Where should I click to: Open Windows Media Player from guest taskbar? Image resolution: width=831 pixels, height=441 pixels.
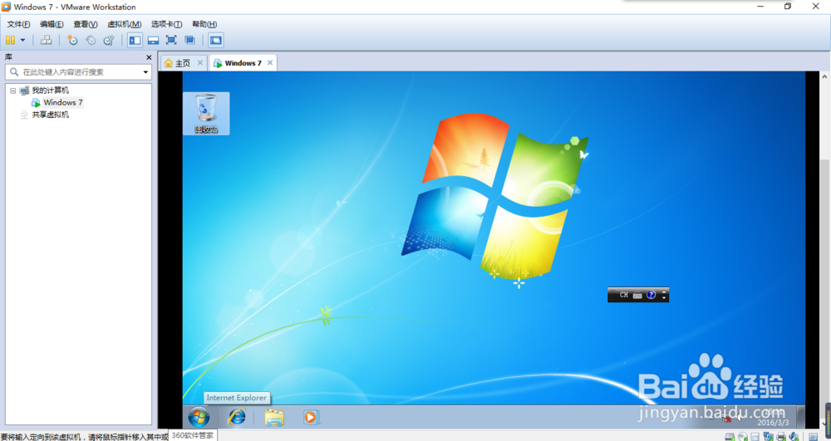pyautogui.click(x=311, y=417)
